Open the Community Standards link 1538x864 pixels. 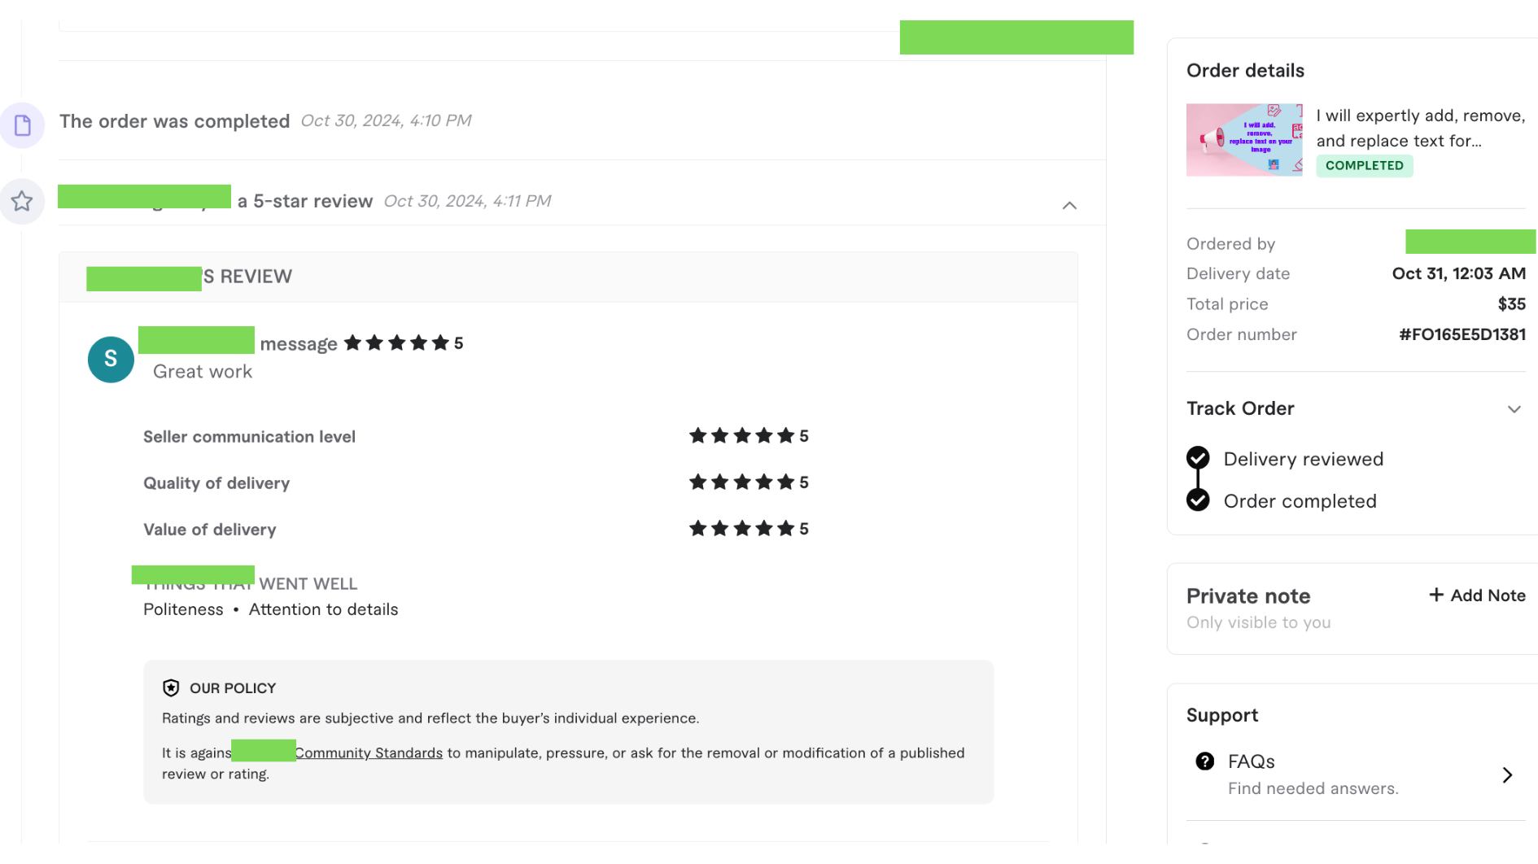(x=369, y=753)
